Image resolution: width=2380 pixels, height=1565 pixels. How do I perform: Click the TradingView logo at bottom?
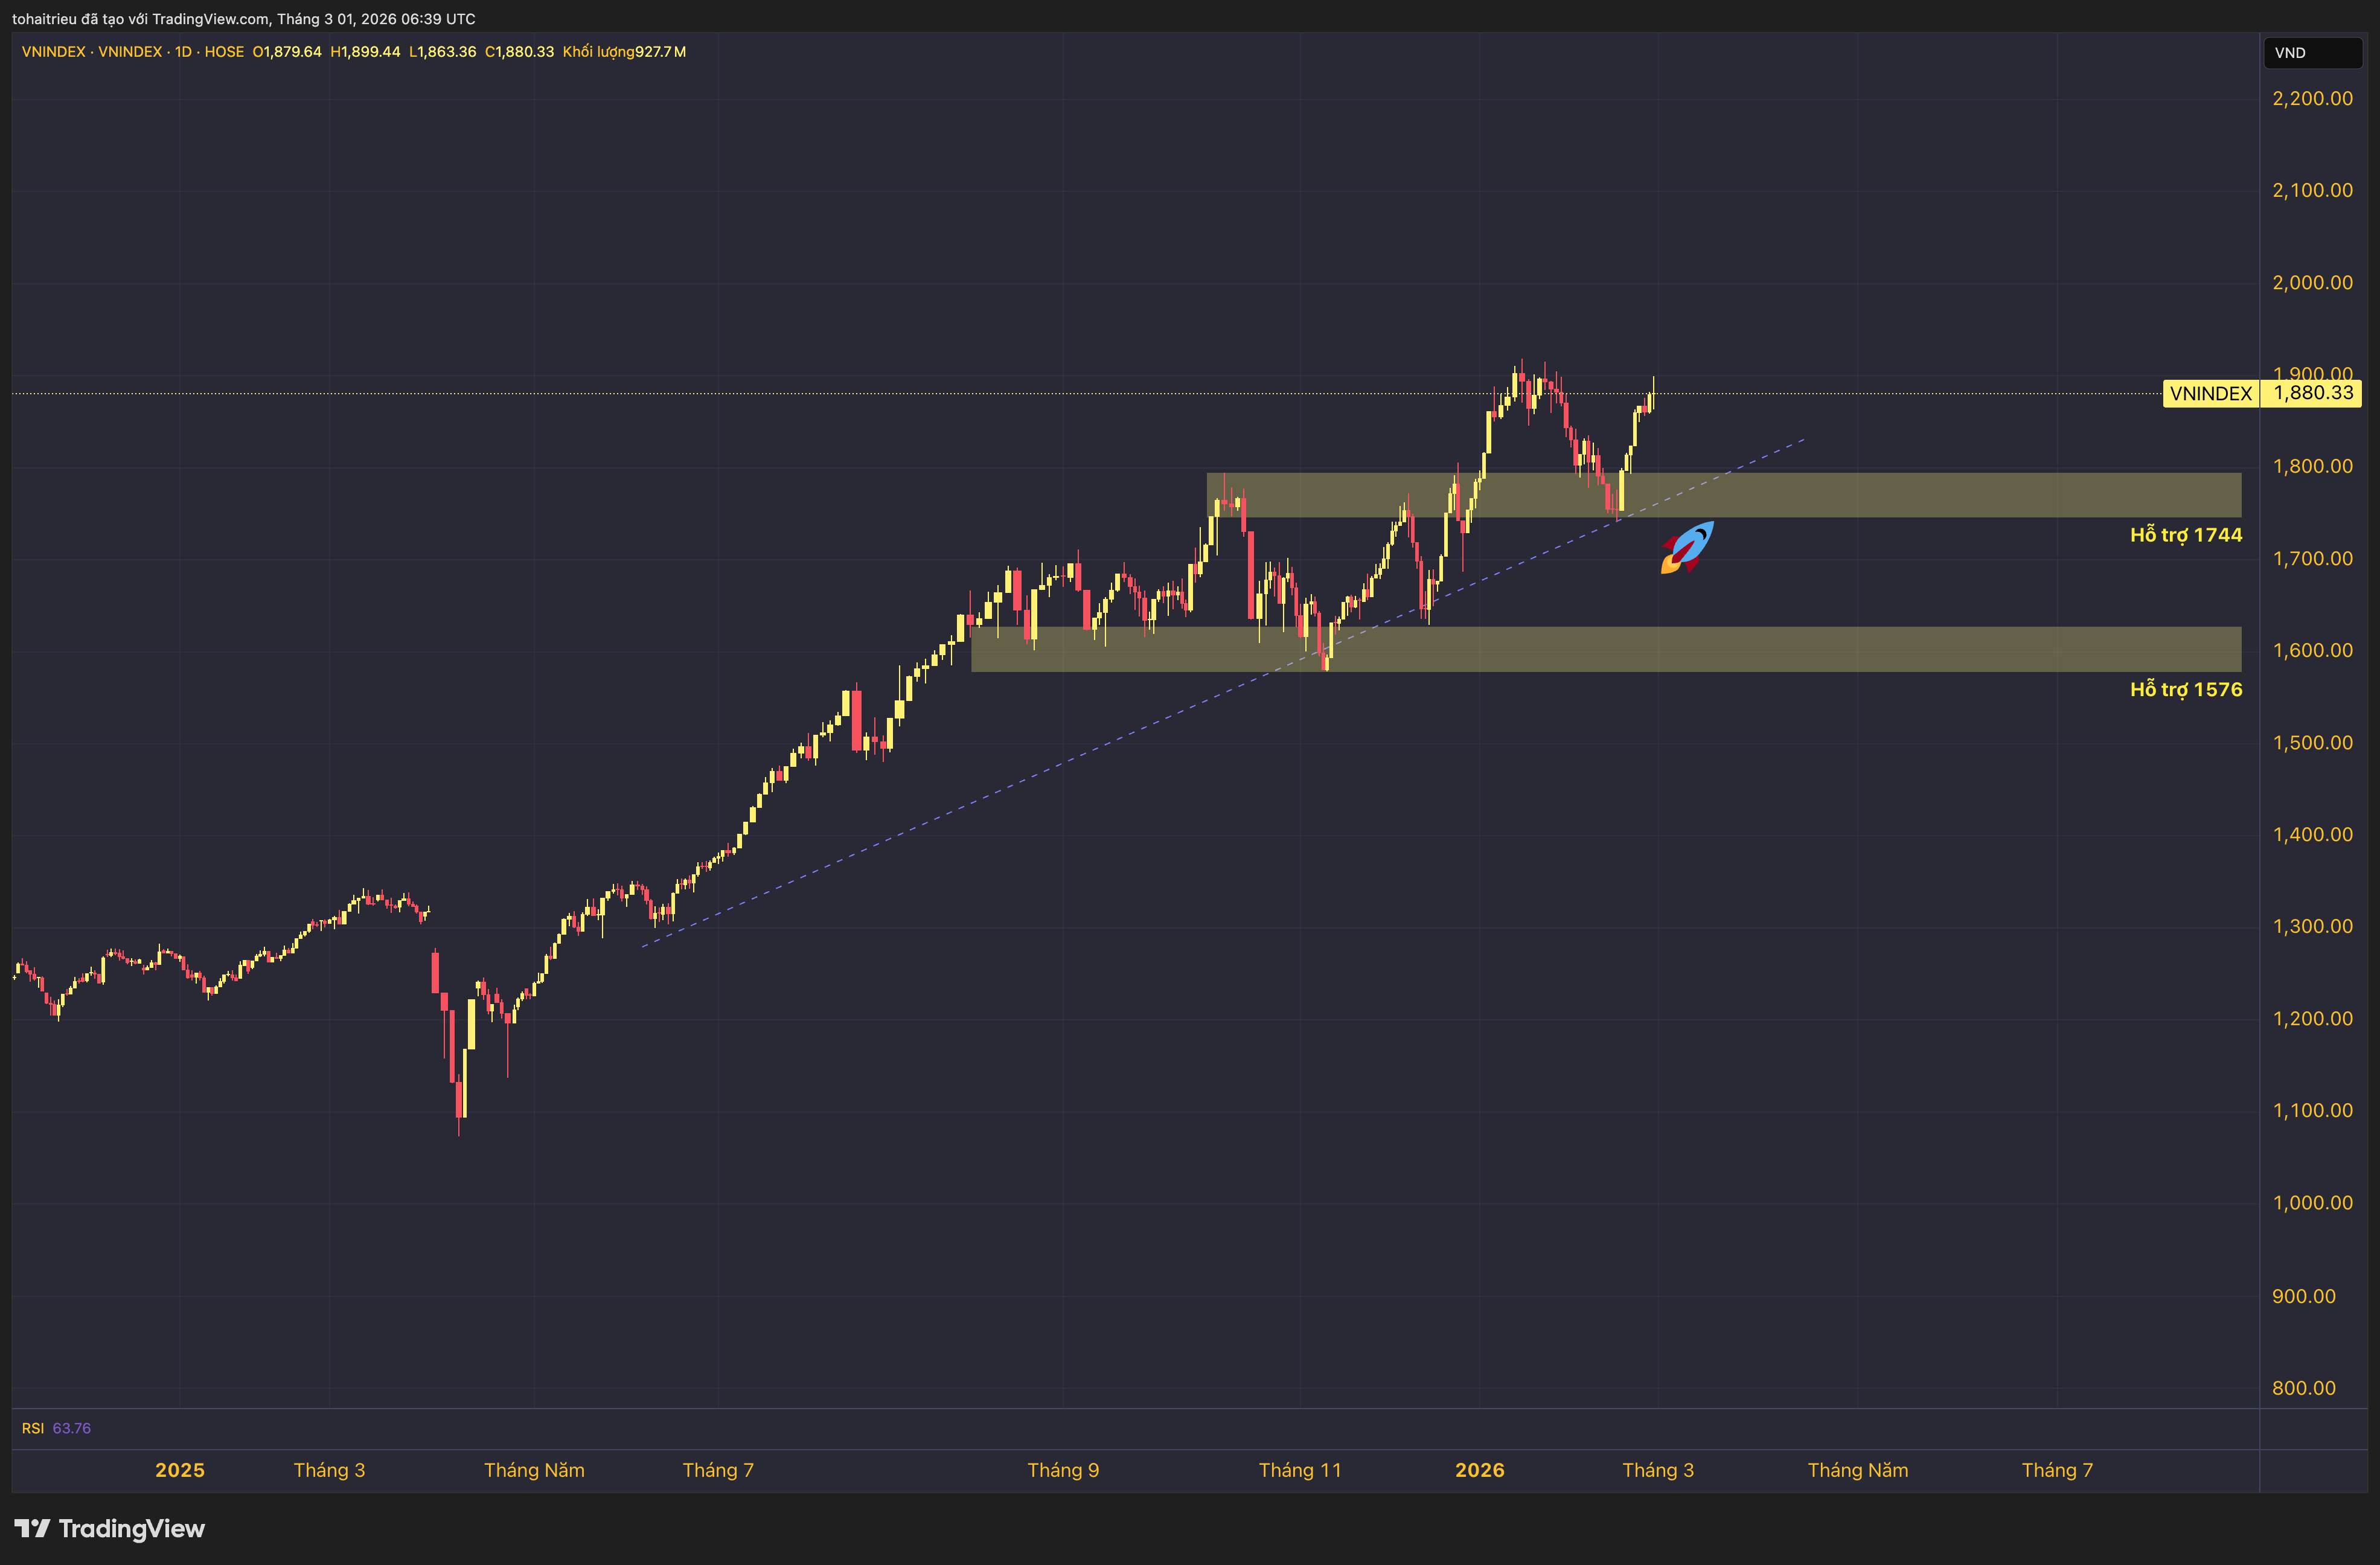(109, 1528)
